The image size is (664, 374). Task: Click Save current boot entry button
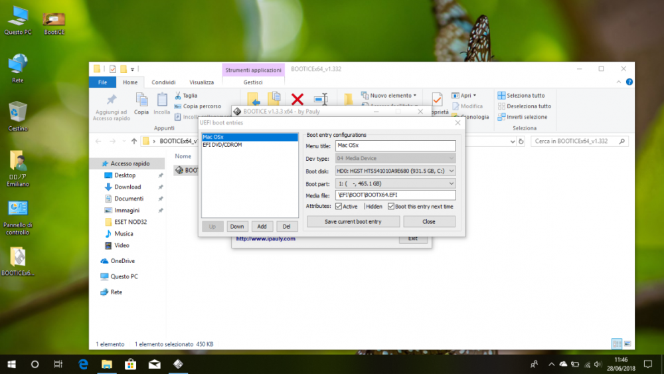pos(353,221)
